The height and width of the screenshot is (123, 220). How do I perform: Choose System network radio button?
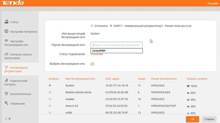(50, 85)
